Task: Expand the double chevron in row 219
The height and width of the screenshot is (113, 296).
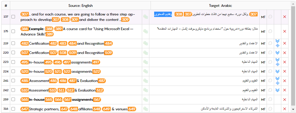Action: [277, 41]
